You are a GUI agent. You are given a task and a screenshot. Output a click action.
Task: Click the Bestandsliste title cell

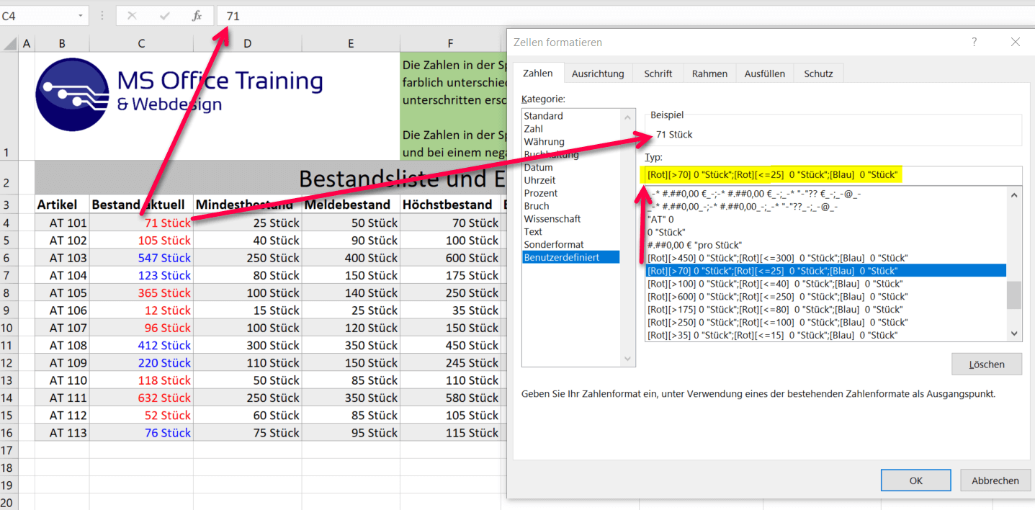(x=270, y=177)
